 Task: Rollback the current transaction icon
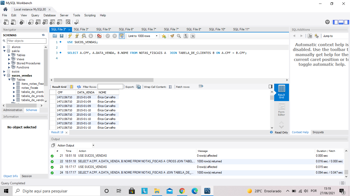[115, 36]
